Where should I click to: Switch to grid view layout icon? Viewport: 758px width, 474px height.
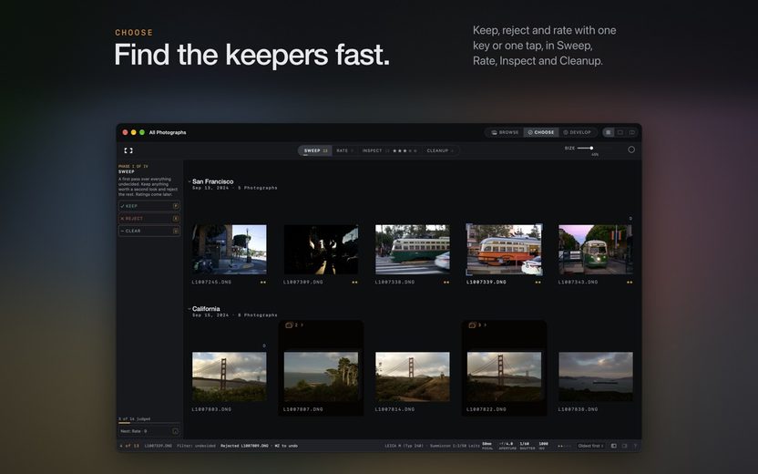click(609, 132)
